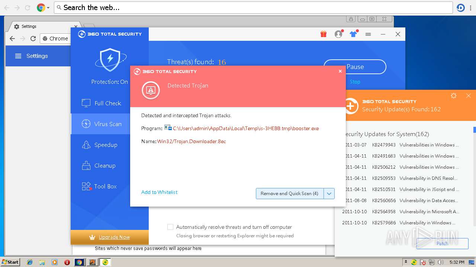Show hidden tray icons arrow
Image resolution: width=476 pixels, height=267 pixels.
[406, 262]
